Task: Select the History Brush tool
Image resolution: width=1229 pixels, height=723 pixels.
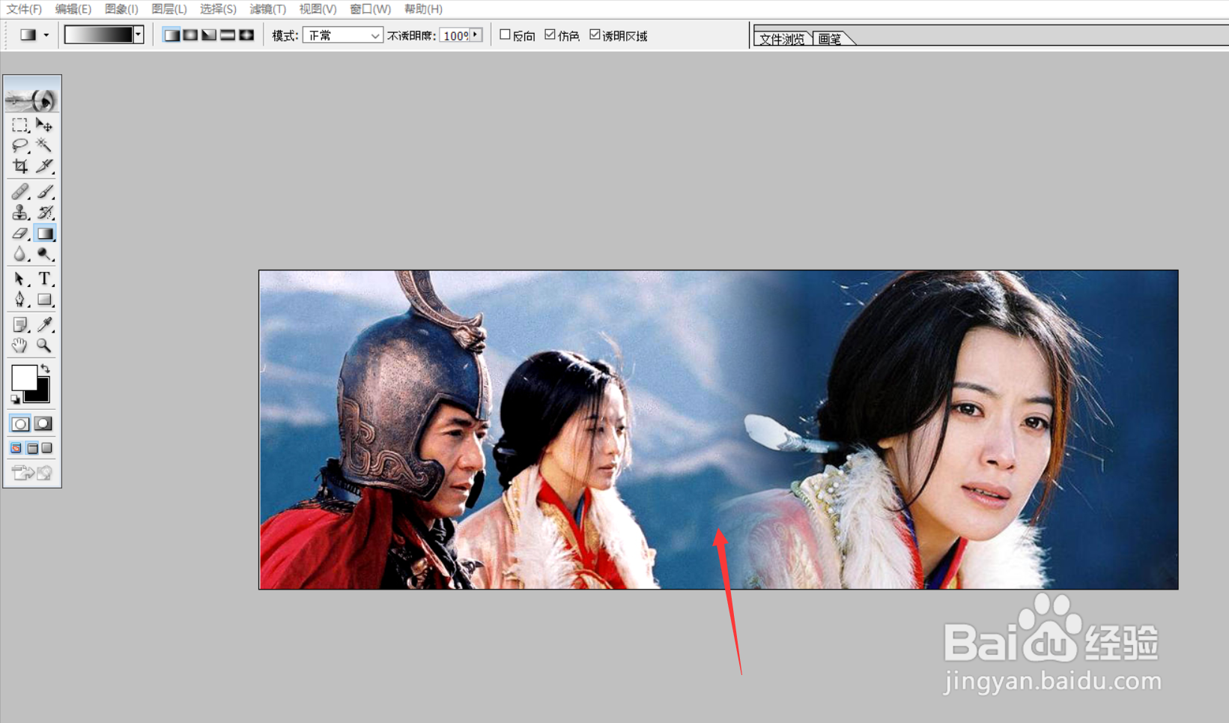Action: coord(44,213)
